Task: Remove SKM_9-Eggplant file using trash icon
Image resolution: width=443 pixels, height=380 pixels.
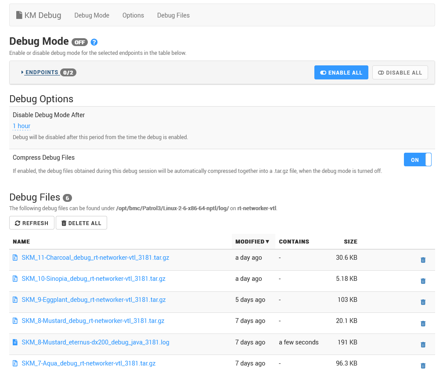Action: 423,302
